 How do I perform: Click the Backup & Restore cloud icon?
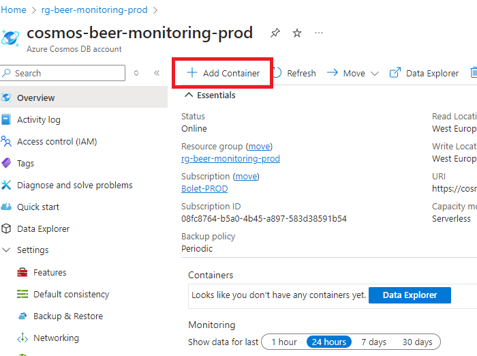[22, 316]
